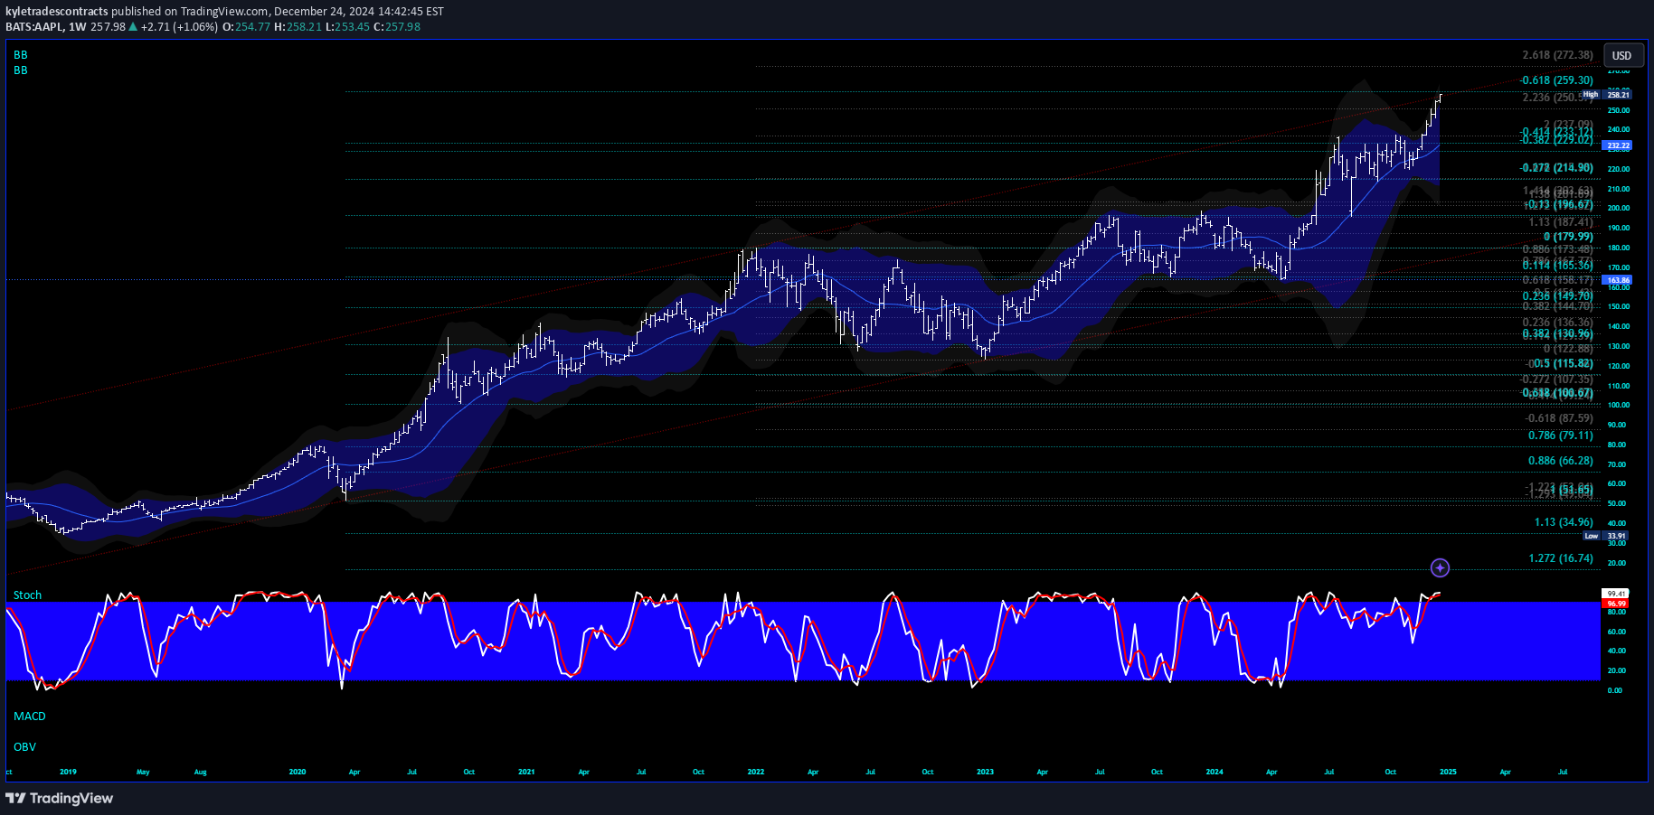Expand the collapsed OBV pane

(x=25, y=747)
